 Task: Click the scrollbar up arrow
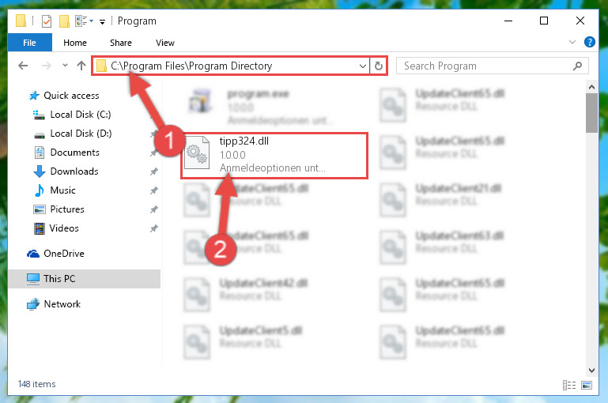point(591,87)
